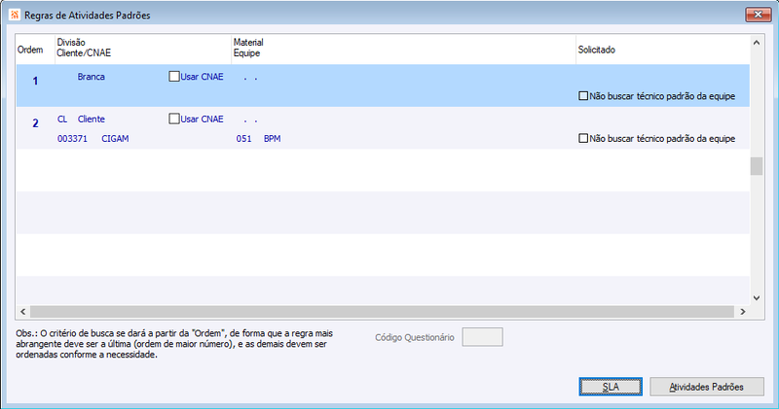Click the vertical scrollbar thumb
Image resolution: width=779 pixels, height=409 pixels.
(757, 166)
